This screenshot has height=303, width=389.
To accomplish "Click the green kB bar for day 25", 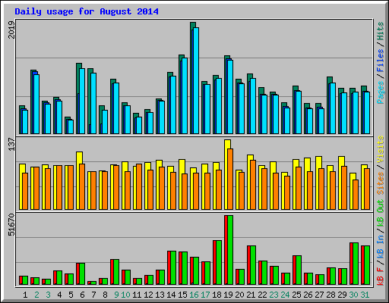I will click(299, 270).
